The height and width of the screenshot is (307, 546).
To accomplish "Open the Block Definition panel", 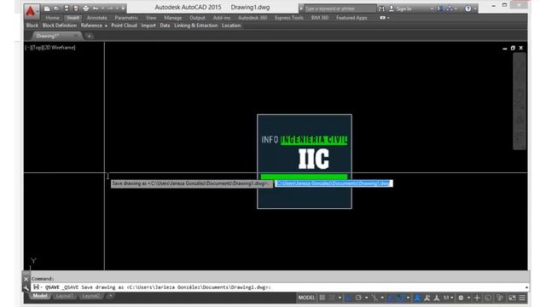I will tap(60, 26).
